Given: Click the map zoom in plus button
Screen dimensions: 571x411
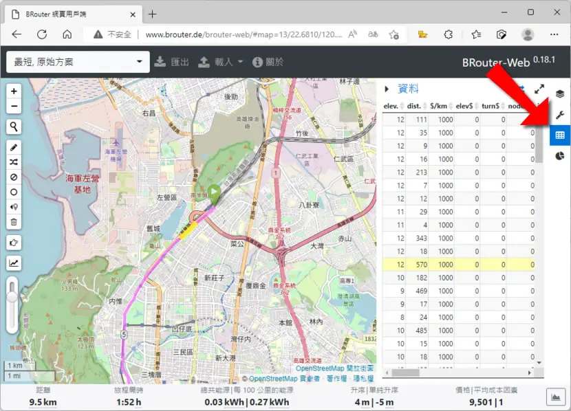Looking at the screenshot, I should coord(14,91).
